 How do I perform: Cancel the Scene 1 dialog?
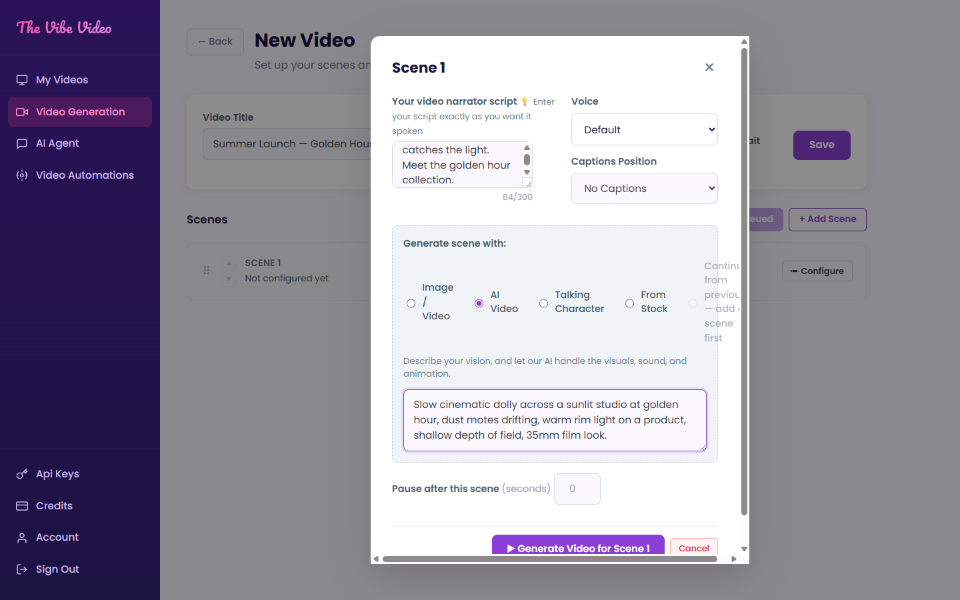pos(694,547)
